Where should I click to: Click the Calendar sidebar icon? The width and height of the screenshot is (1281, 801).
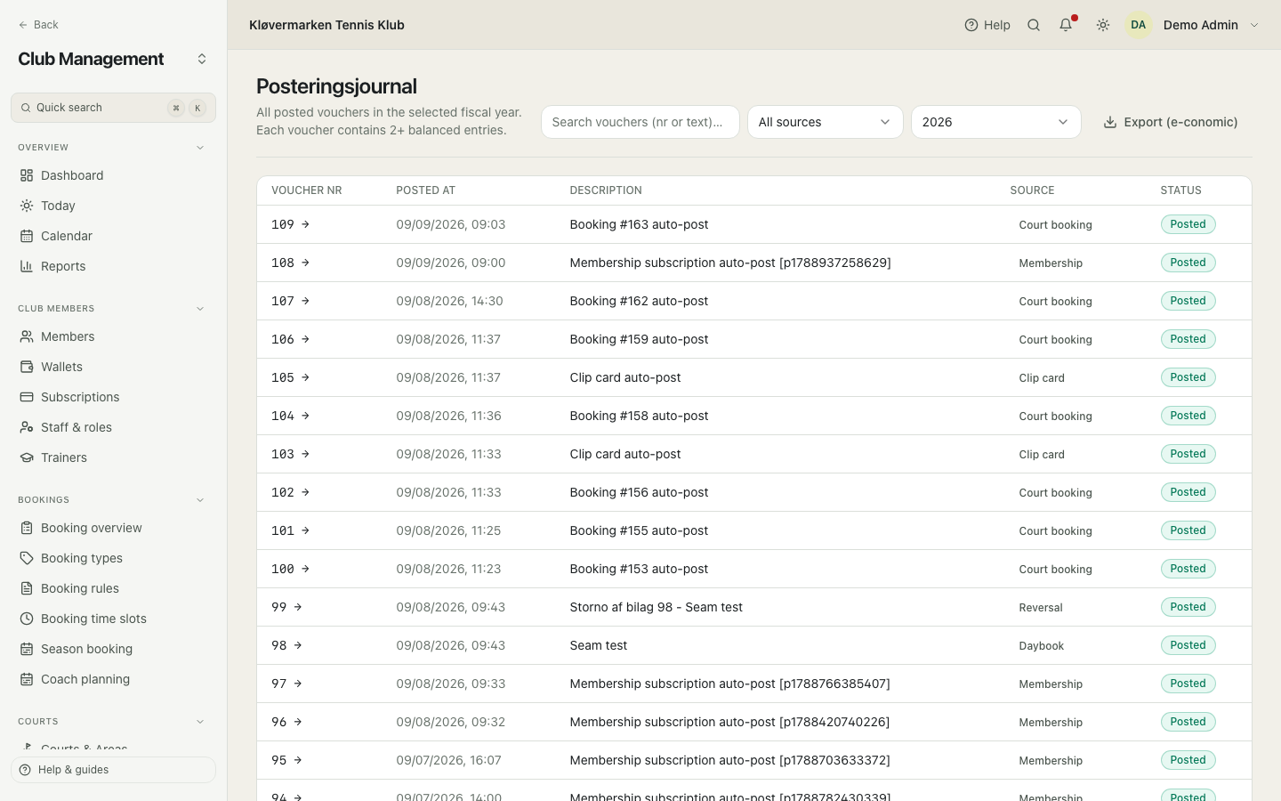[x=27, y=236]
